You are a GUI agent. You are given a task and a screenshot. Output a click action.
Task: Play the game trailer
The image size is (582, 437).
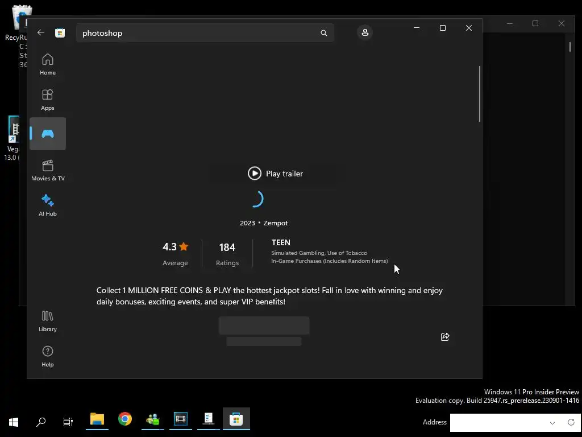pos(275,174)
